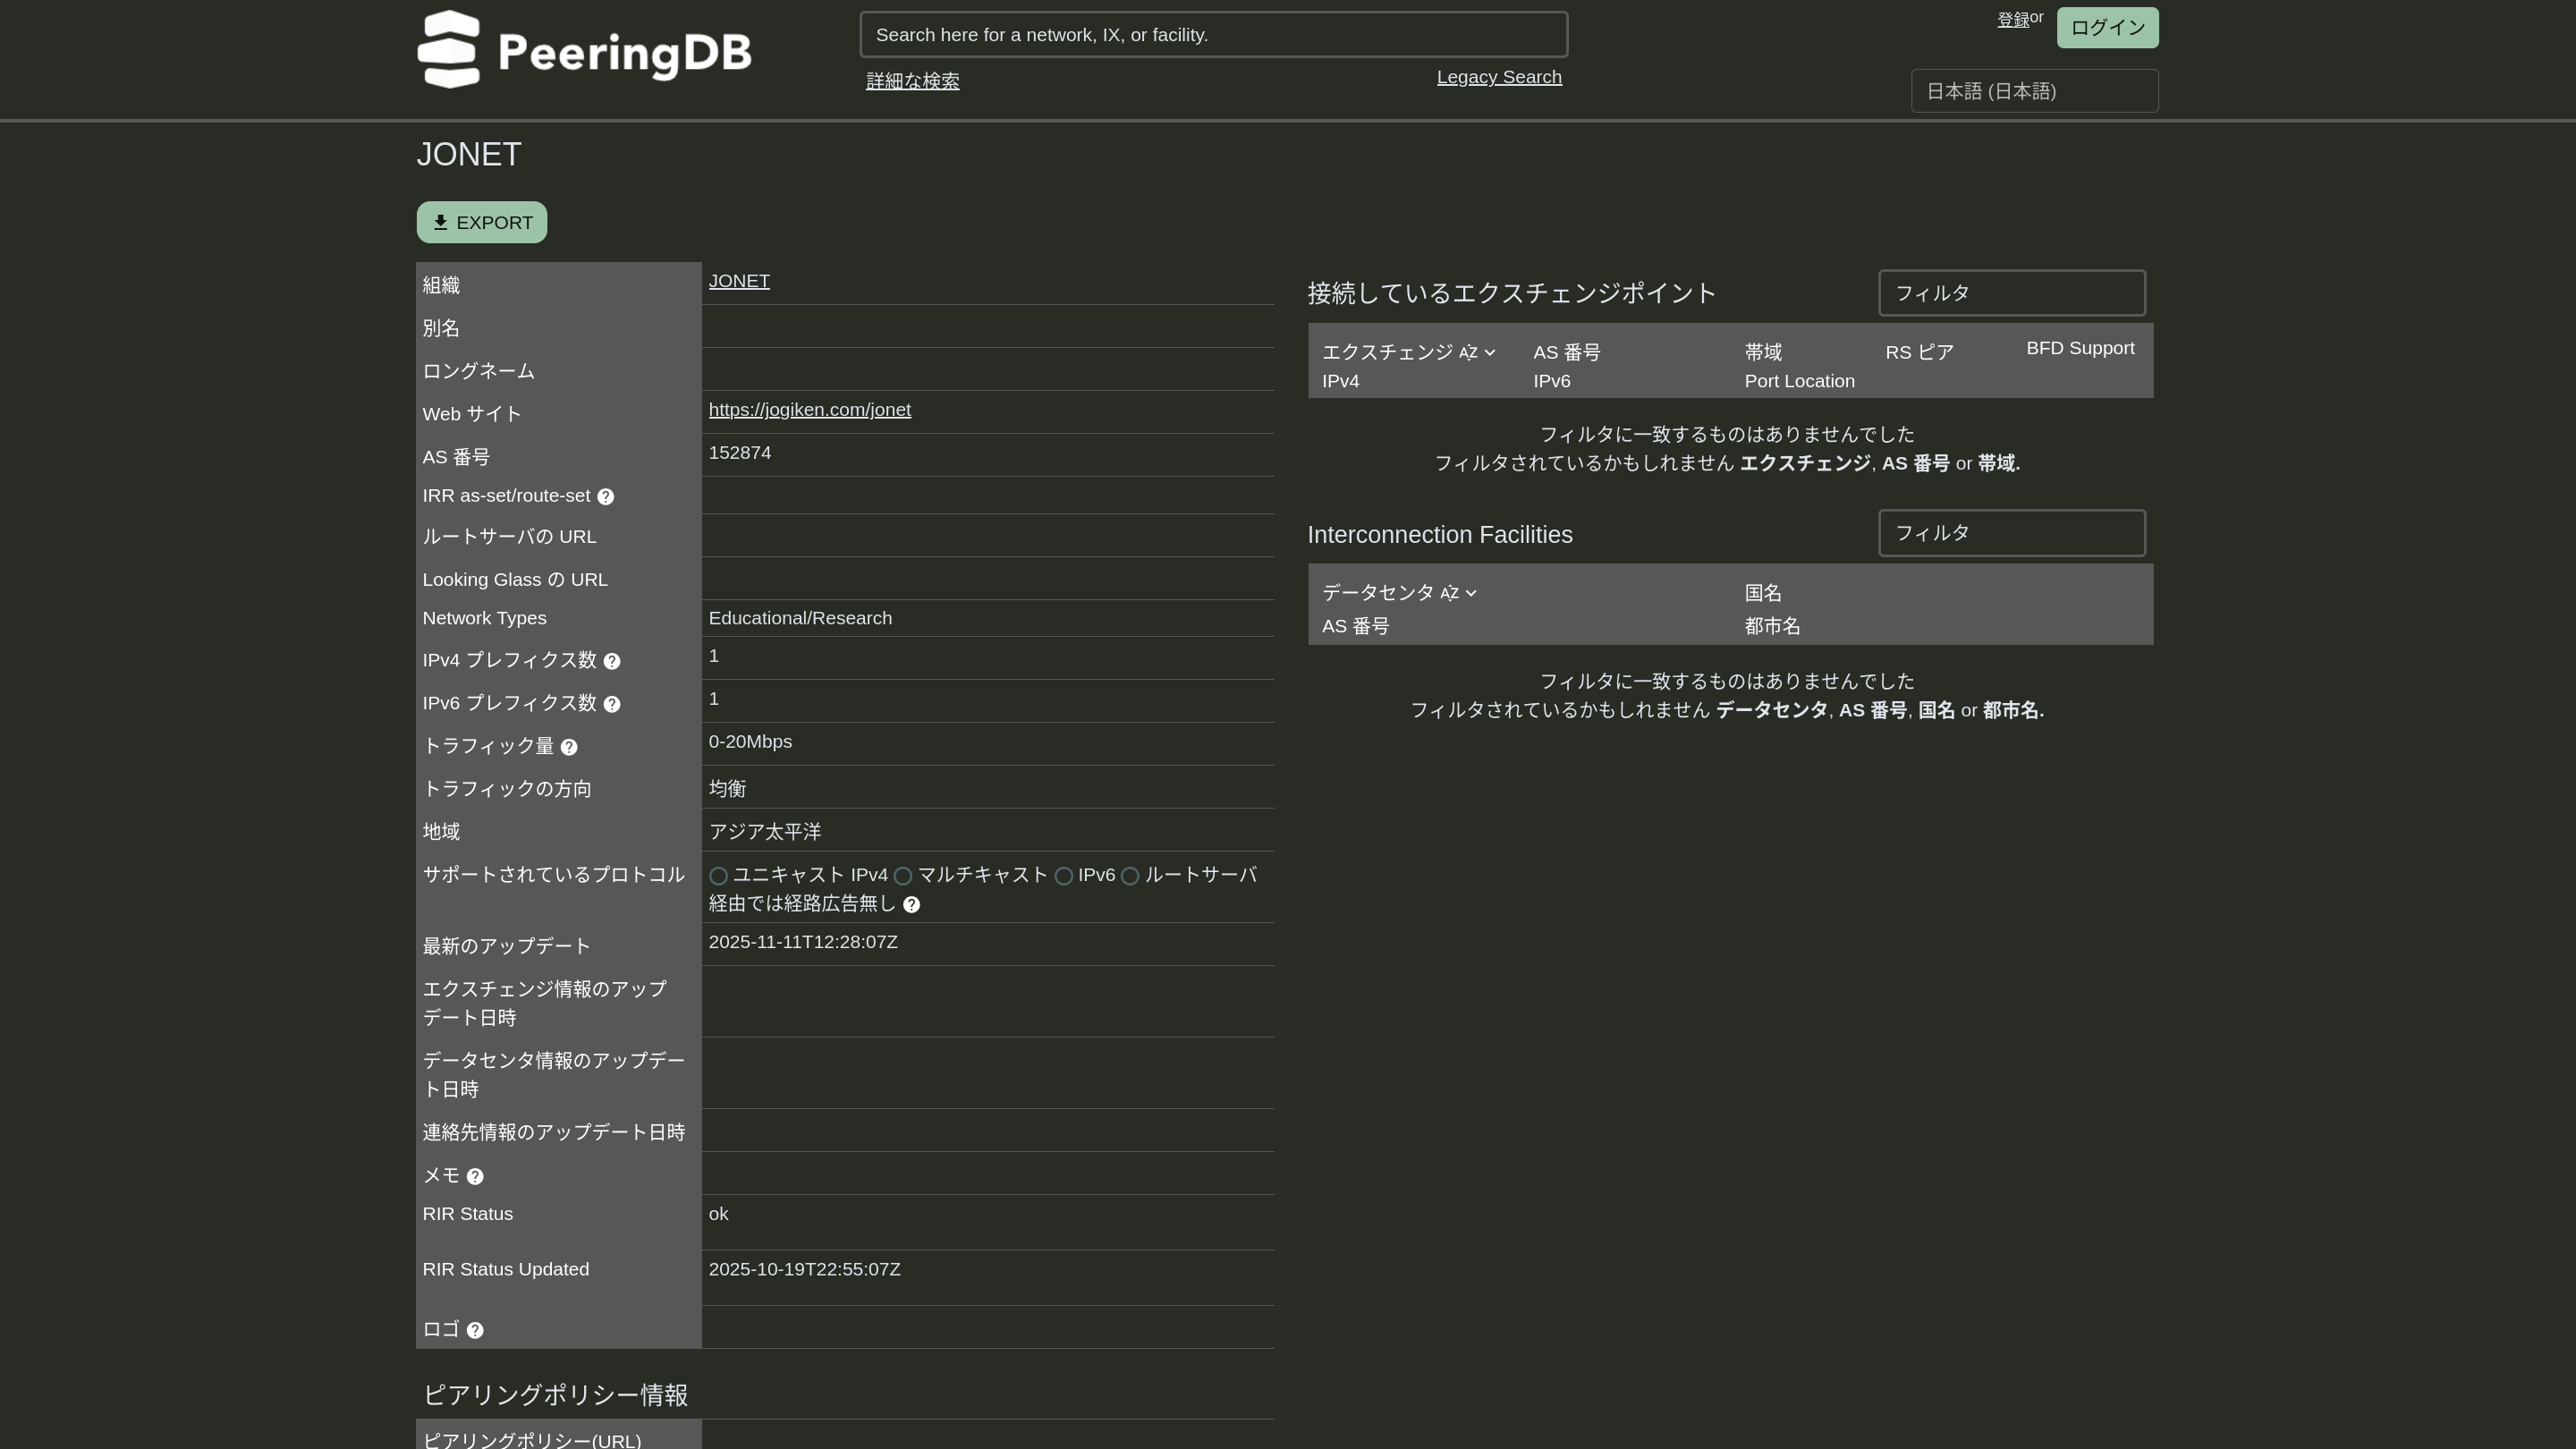Click the 国名 column header
The image size is (2576, 1449).
coord(1763,593)
